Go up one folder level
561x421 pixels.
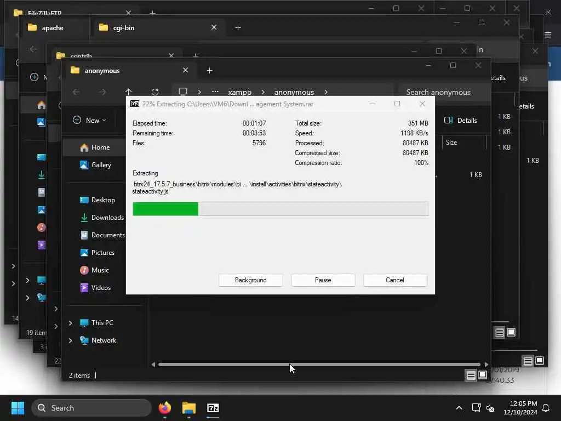(x=128, y=92)
